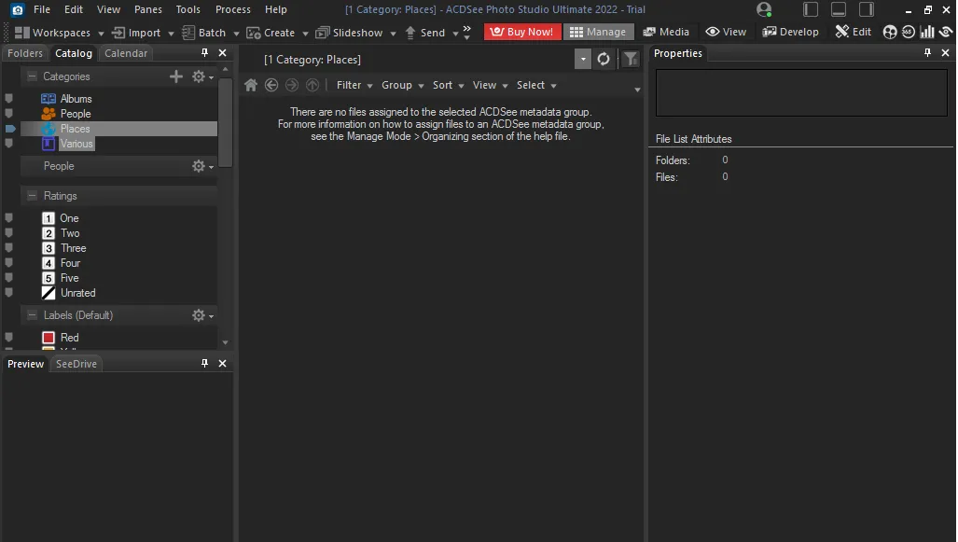Click the Various category icon
Screen dimensions: 958x542
click(x=49, y=144)
